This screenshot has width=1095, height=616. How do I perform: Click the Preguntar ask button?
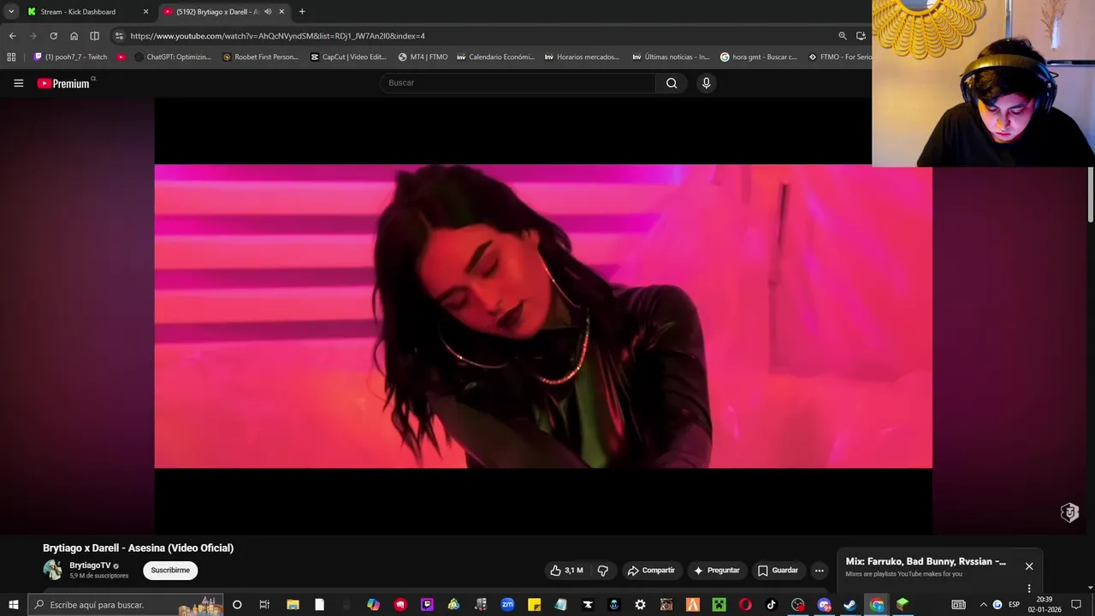pos(717,571)
